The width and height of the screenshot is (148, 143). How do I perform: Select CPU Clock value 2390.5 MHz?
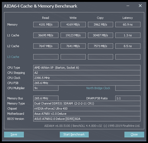click(x=87, y=78)
